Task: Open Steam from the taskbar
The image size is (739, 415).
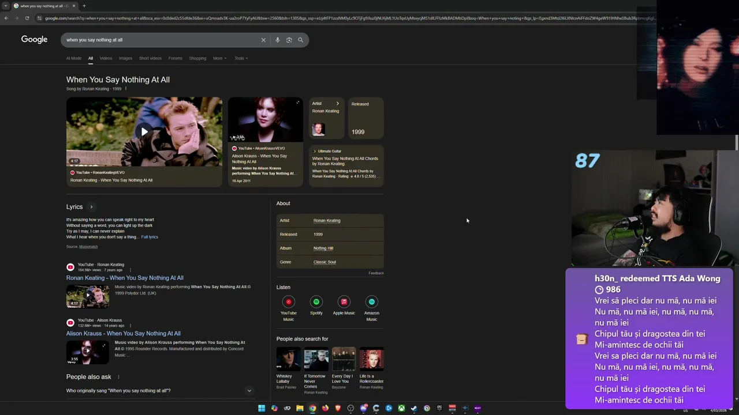Action: (414, 408)
